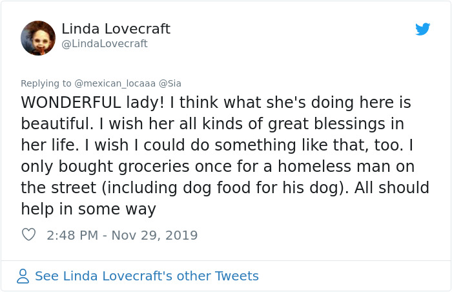Open the @Sia mention link
Viewport: 452px width, 292px height.
[170, 83]
